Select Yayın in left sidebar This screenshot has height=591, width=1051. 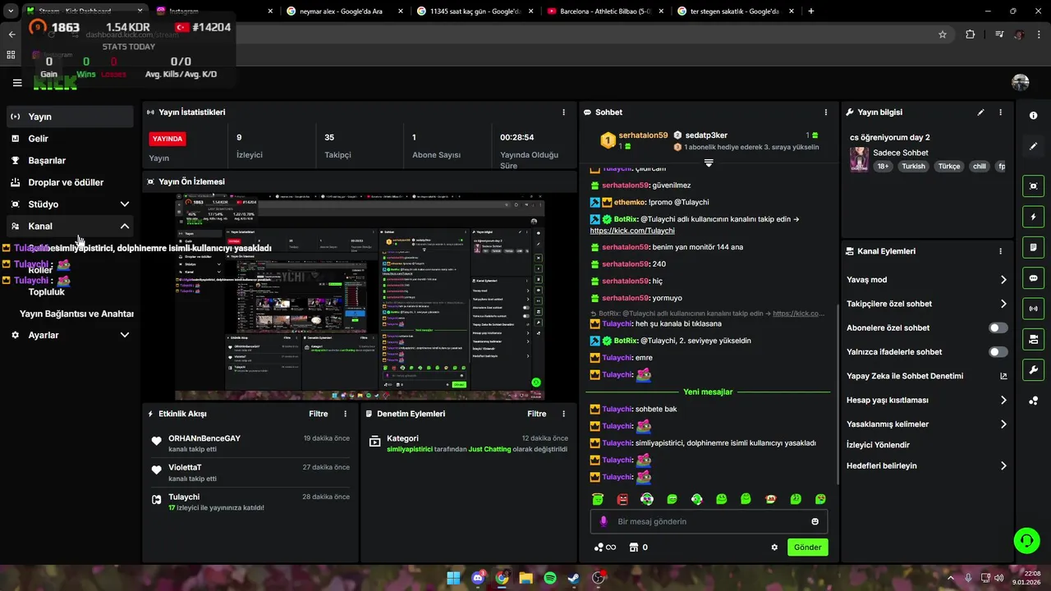click(70, 117)
